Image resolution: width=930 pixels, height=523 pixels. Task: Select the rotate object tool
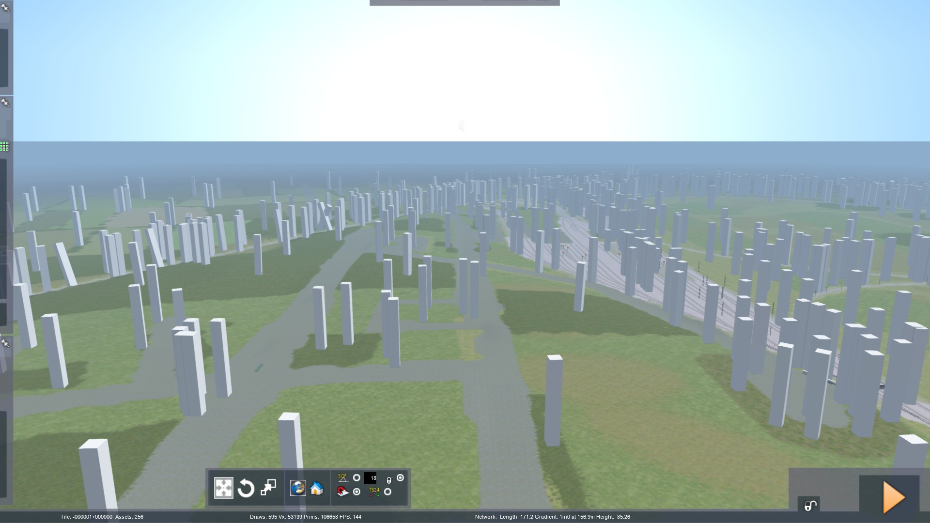click(x=246, y=488)
